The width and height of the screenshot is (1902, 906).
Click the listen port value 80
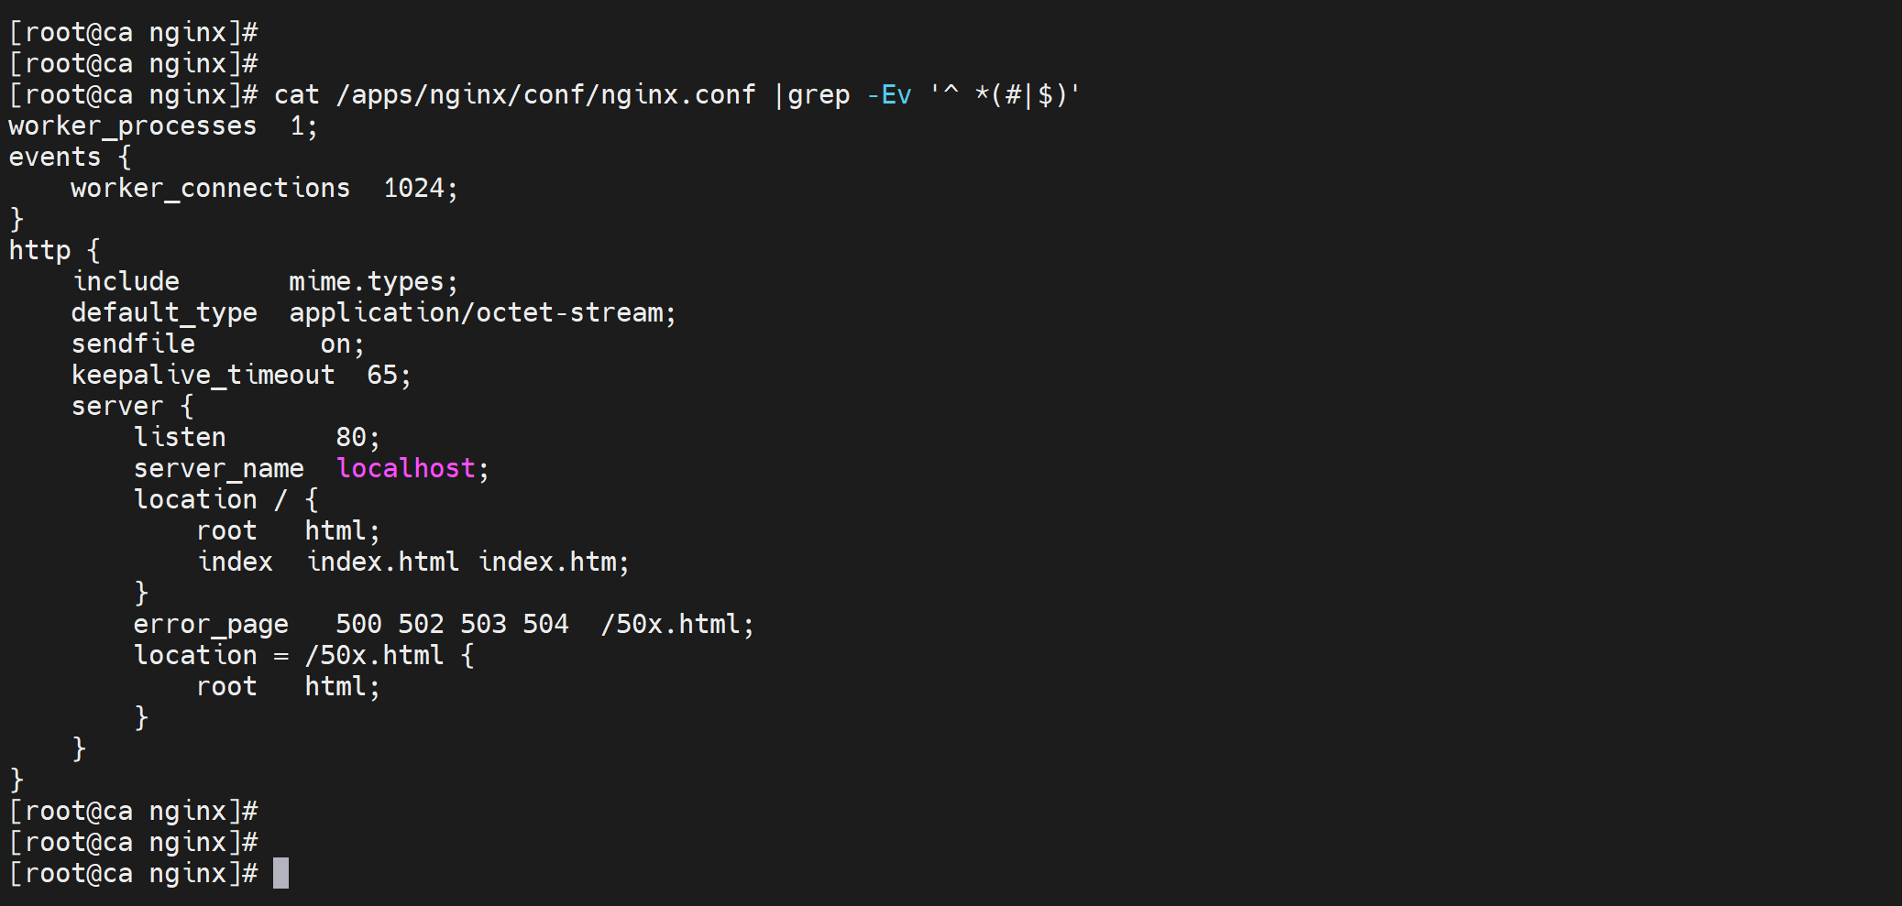point(351,437)
